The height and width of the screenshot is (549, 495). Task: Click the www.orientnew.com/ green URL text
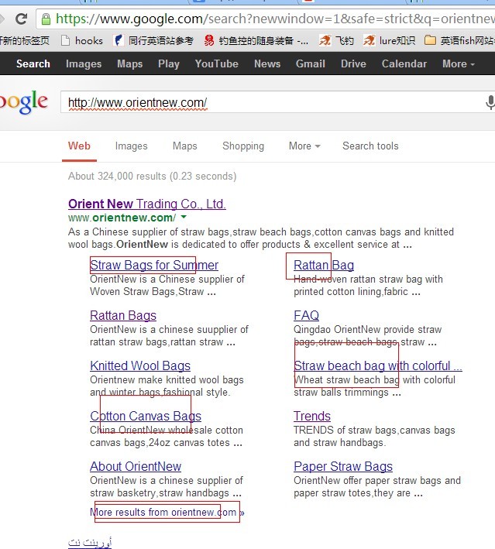click(x=122, y=218)
